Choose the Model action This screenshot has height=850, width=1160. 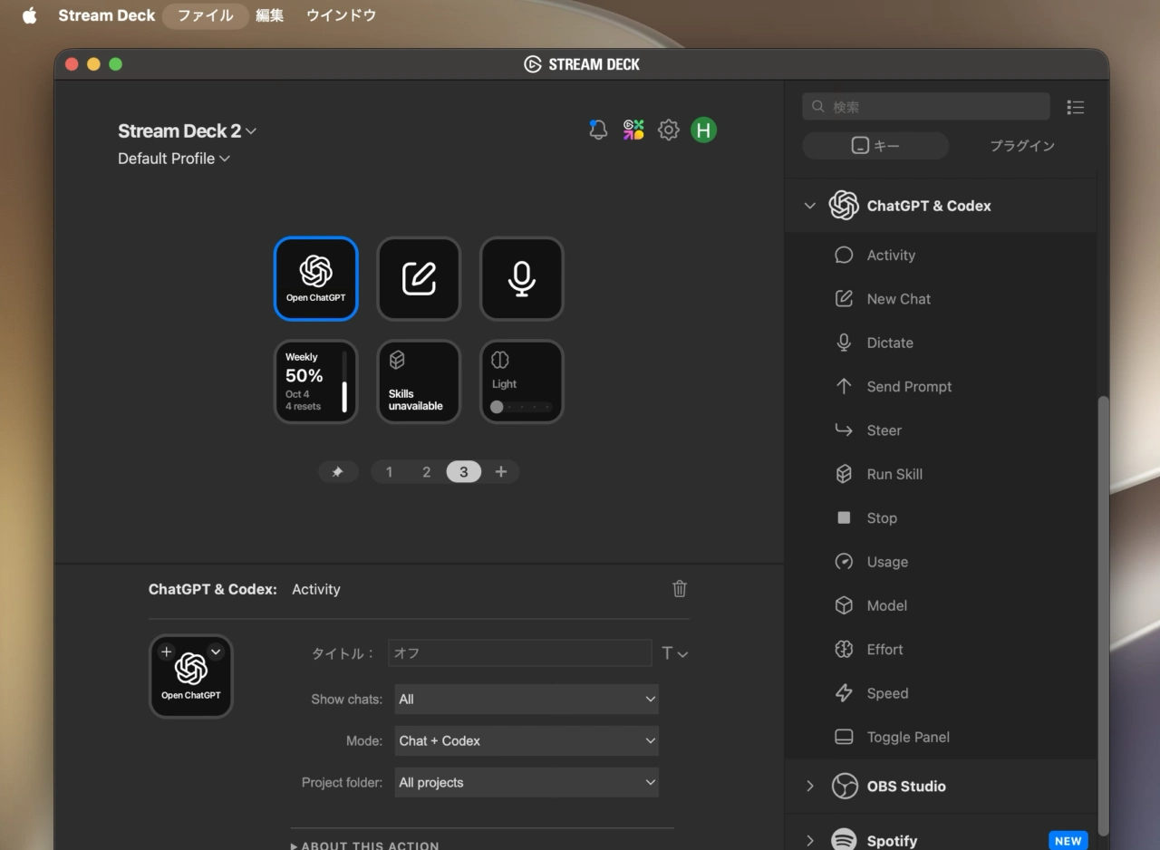941,605
